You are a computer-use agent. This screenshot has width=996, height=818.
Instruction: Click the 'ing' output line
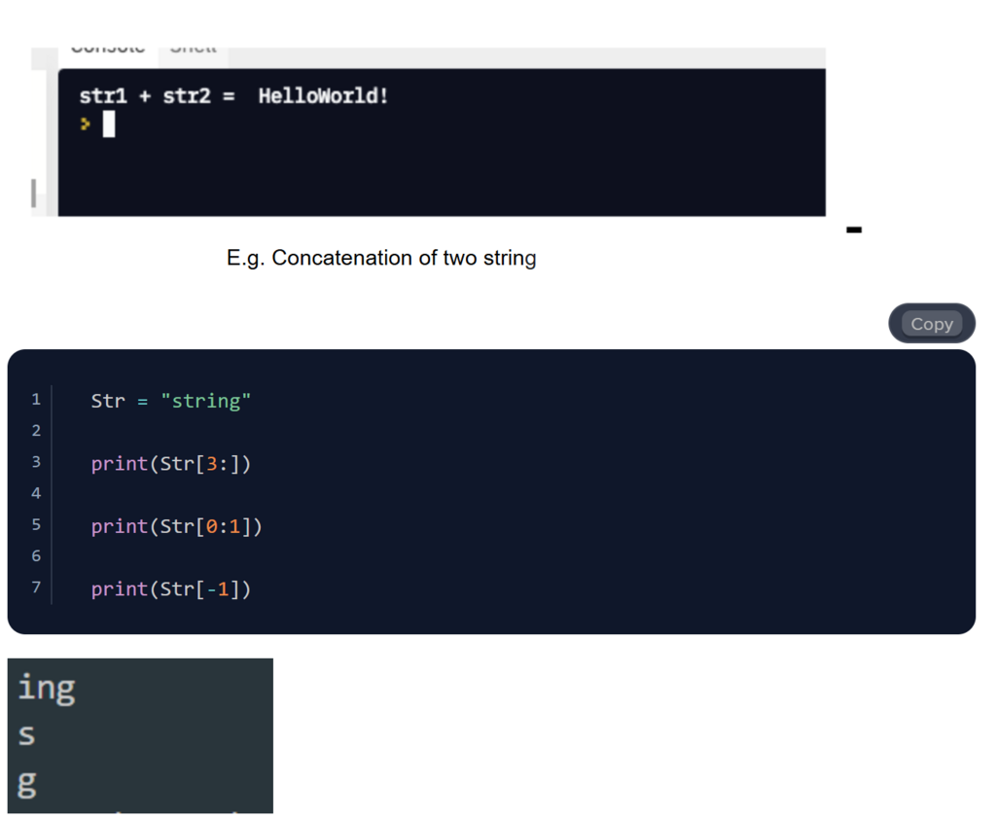pos(46,688)
